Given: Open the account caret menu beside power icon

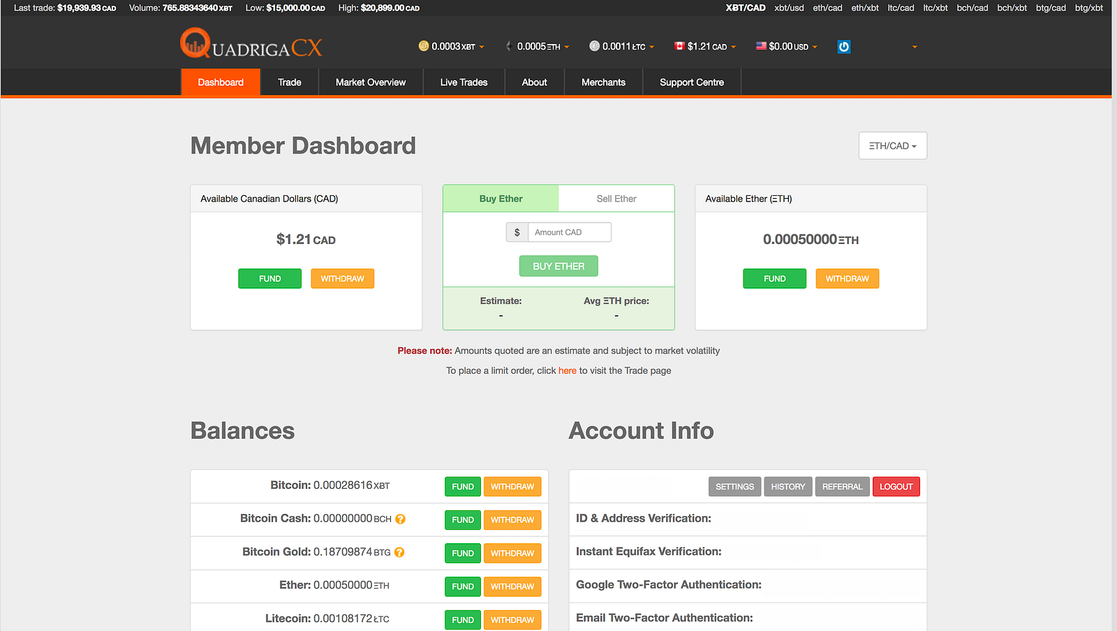Looking at the screenshot, I should tap(915, 47).
